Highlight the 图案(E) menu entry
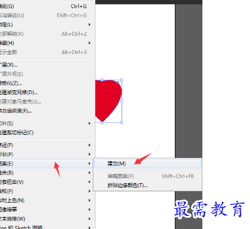 click(x=47, y=164)
